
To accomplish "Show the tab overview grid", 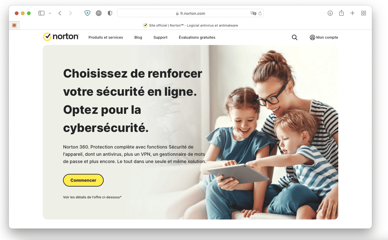I will 363,13.
